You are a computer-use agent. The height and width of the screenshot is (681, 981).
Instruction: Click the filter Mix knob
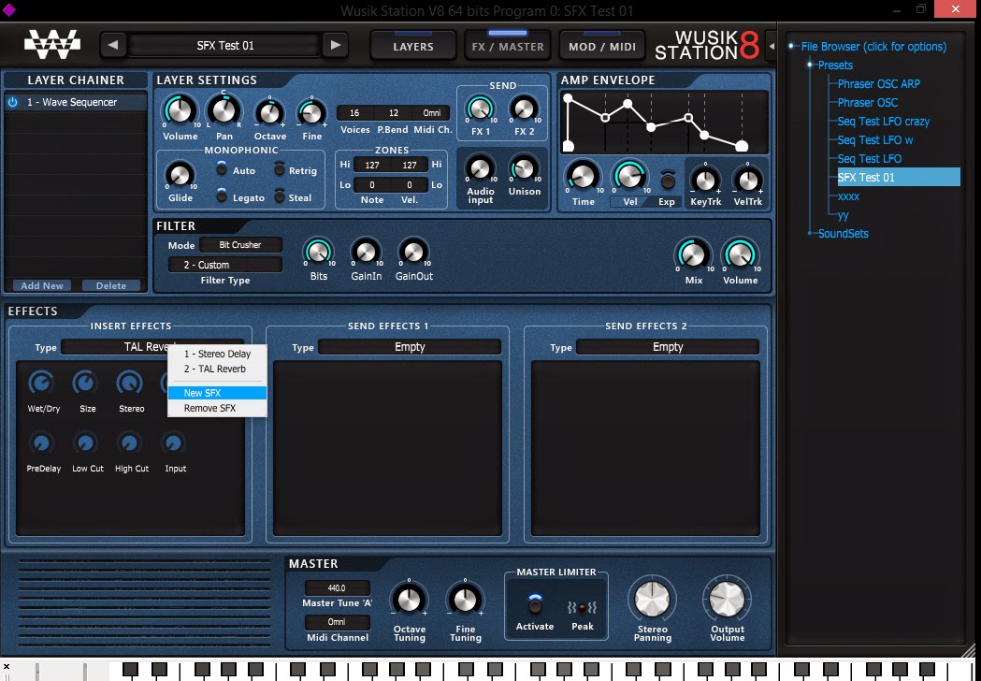(693, 254)
